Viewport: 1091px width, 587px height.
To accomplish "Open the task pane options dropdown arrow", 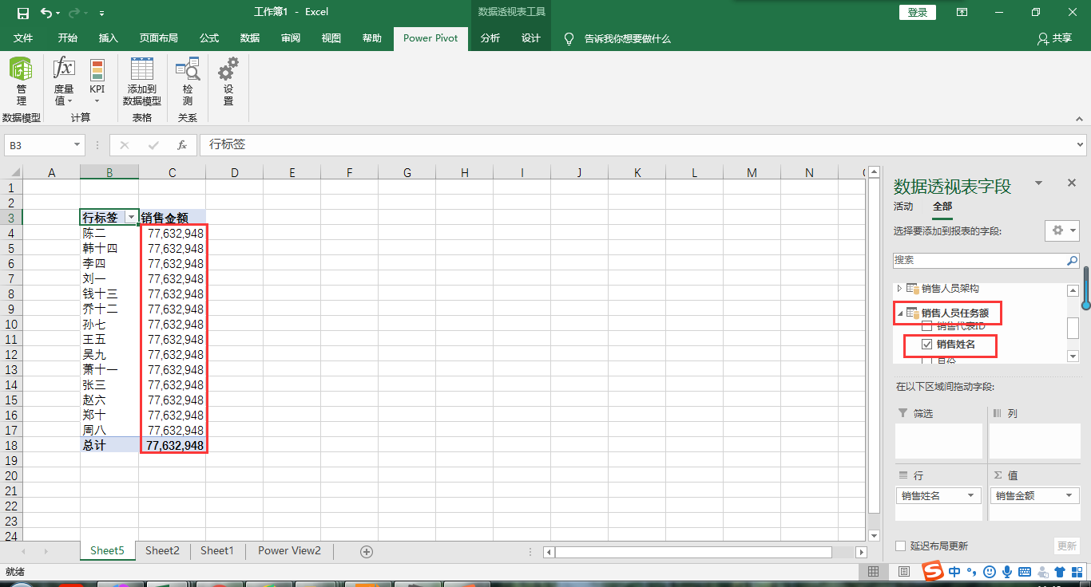I will pos(1038,183).
